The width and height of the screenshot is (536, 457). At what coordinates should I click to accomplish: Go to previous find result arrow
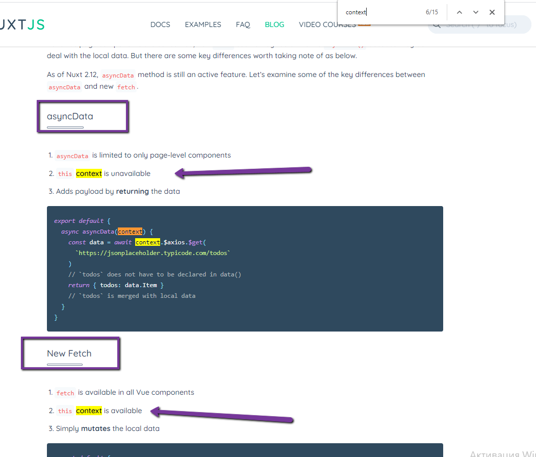460,12
